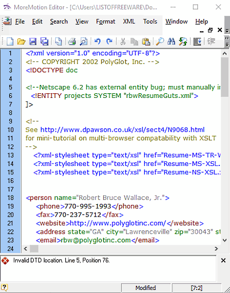Print the document using the printer icon
The width and height of the screenshot is (230, 293).
tap(72, 41)
